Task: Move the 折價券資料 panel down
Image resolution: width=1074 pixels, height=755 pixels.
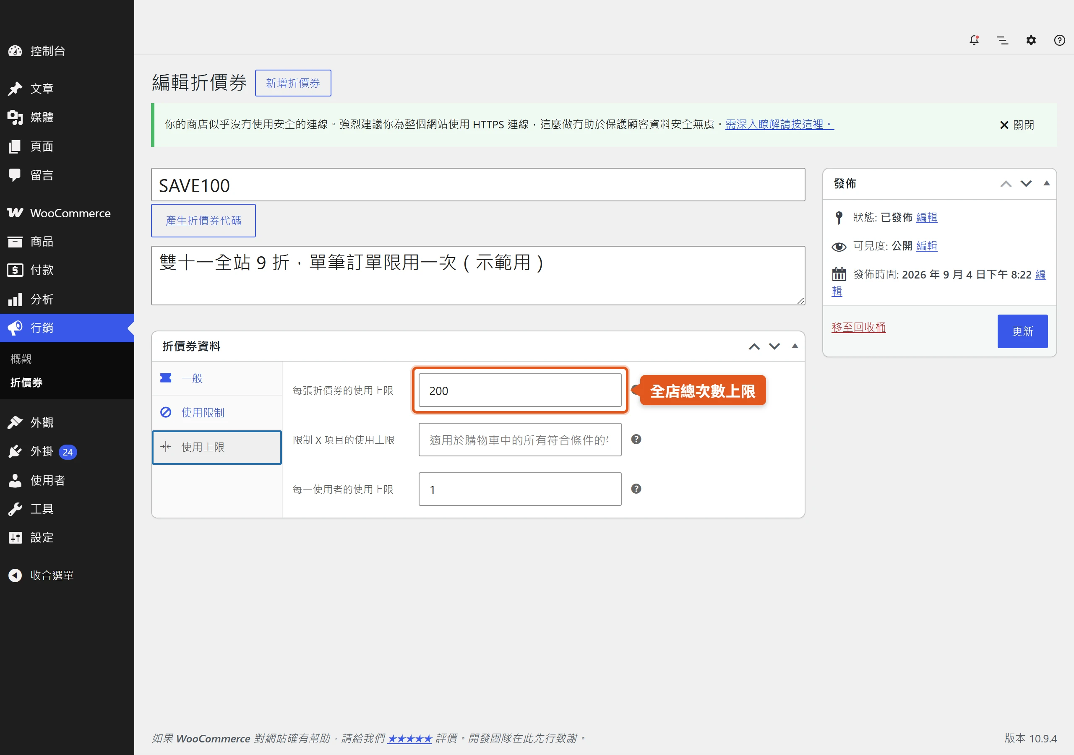Action: click(774, 346)
